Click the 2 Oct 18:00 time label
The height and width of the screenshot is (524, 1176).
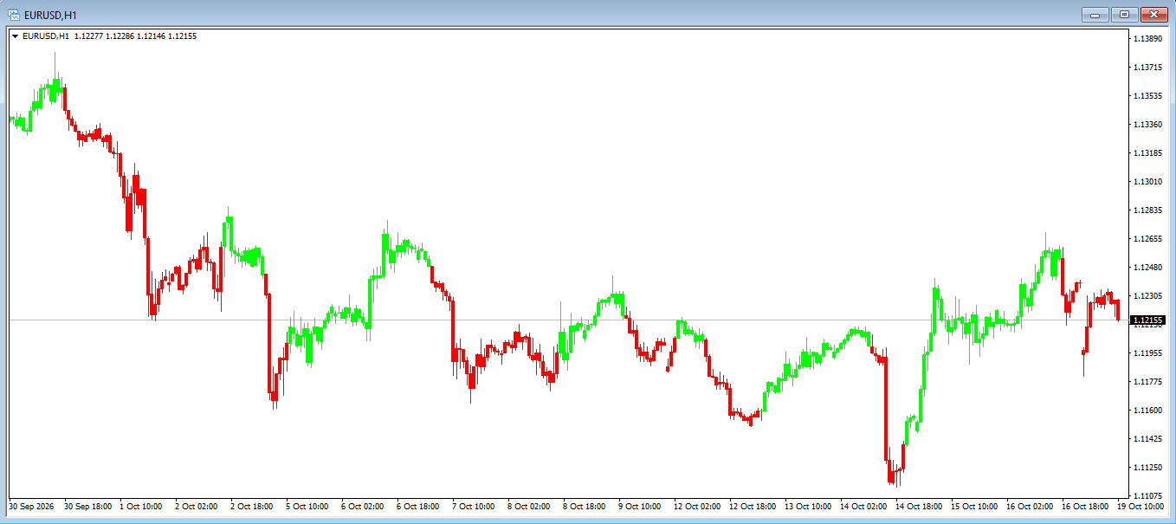(253, 506)
